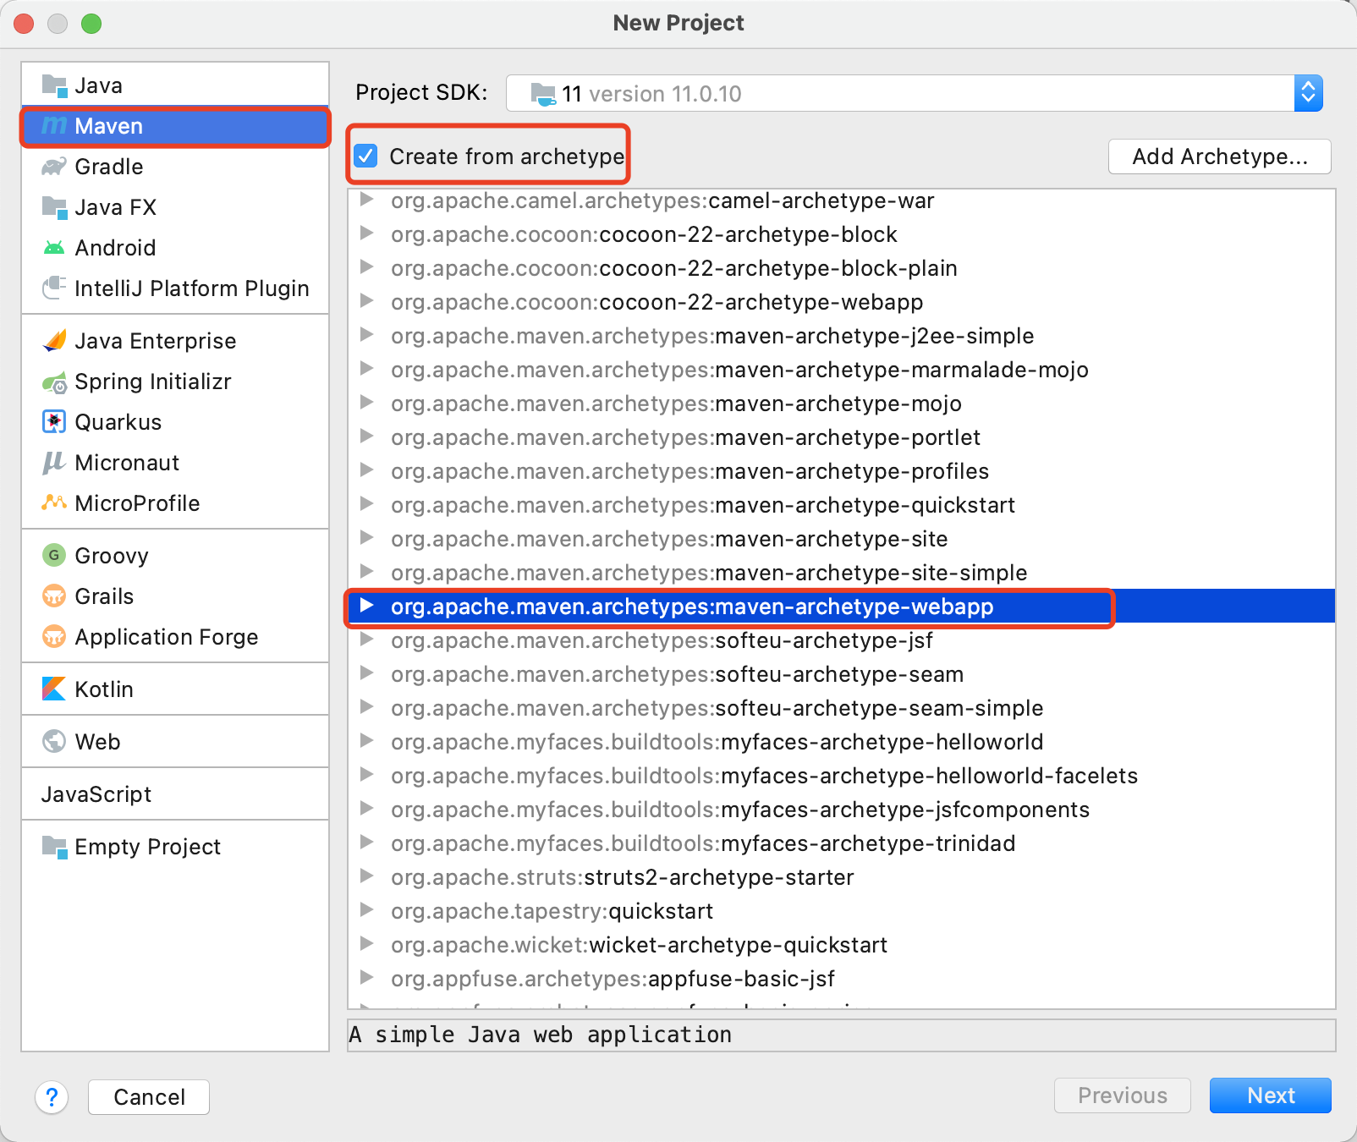Select the Kotlin icon
Viewport: 1357px width, 1142px height.
point(53,689)
